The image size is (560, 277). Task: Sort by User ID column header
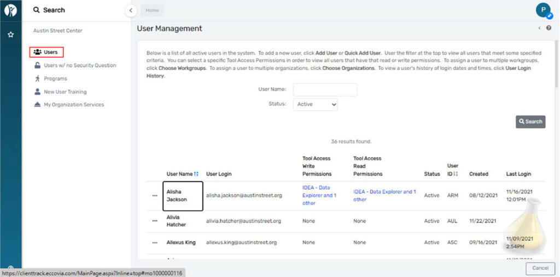point(452,170)
